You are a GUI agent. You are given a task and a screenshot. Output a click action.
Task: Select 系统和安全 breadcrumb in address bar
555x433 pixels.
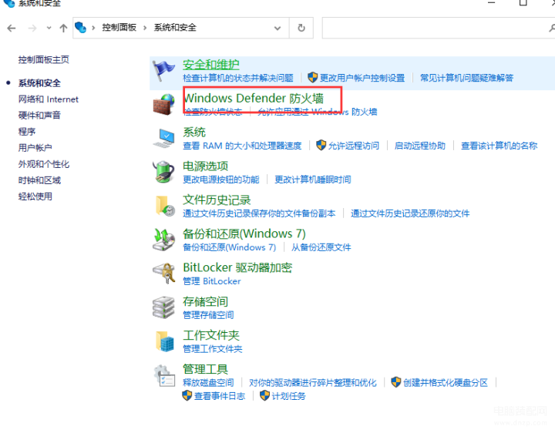175,28
